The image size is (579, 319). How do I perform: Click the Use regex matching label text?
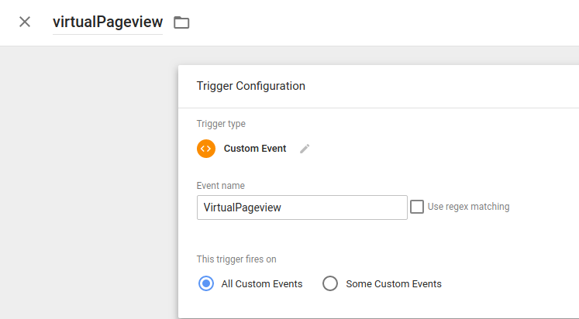468,207
